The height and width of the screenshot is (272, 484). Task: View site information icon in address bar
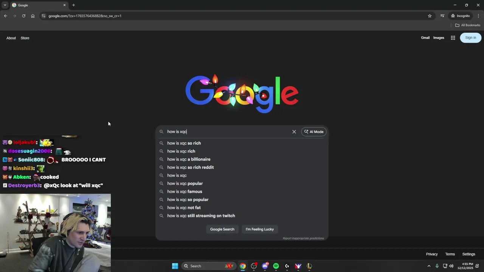pyautogui.click(x=43, y=16)
